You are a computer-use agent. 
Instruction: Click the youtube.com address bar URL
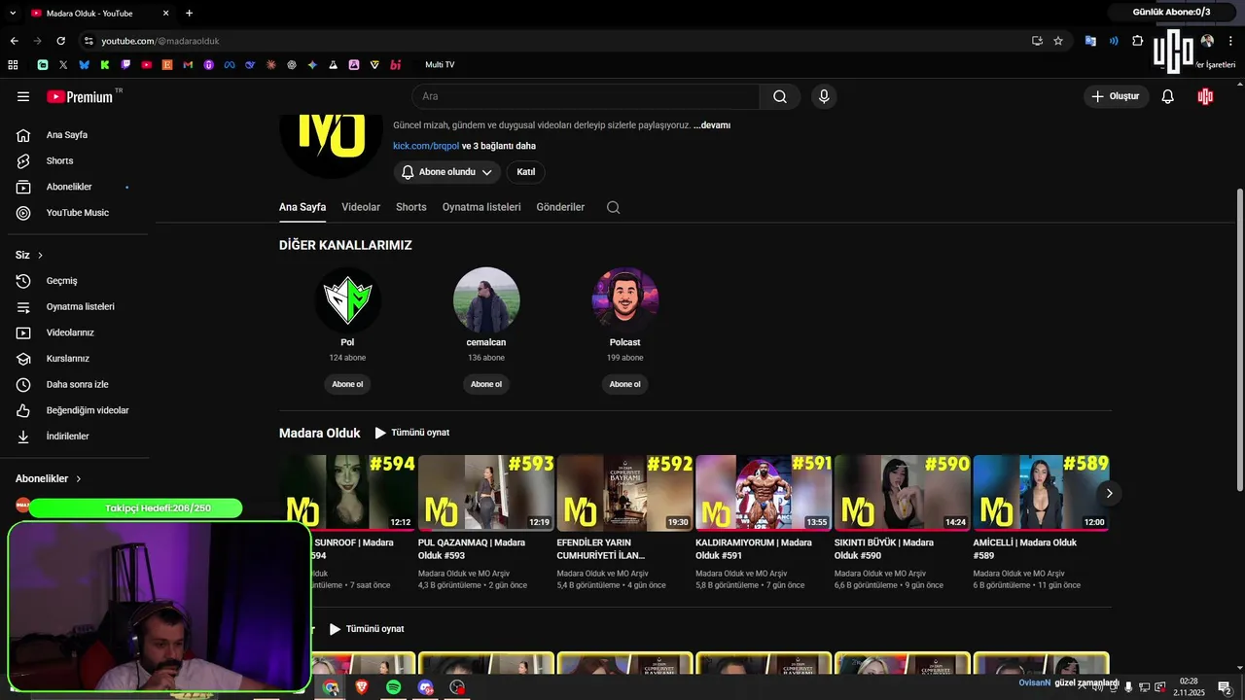pyautogui.click(x=160, y=41)
